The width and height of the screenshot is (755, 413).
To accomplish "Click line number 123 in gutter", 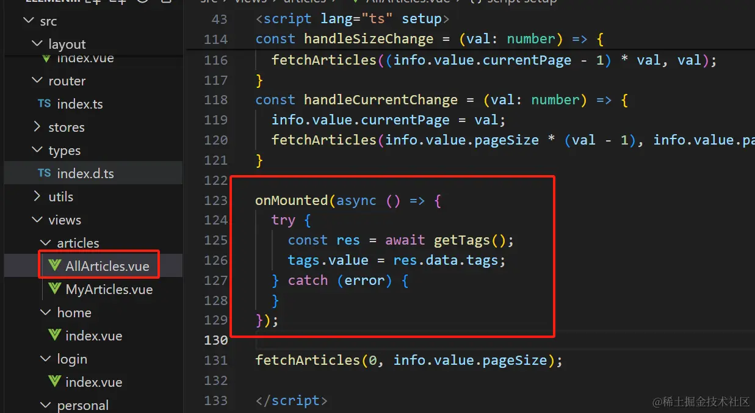I will pyautogui.click(x=216, y=200).
